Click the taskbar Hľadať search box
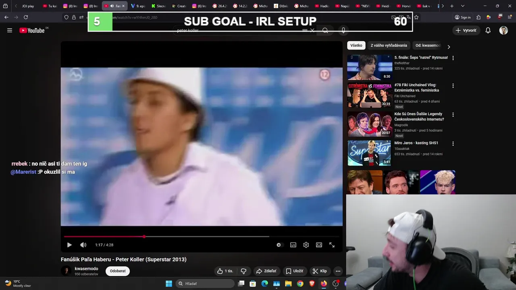Screen dimensions: 516x290 (x=205, y=284)
